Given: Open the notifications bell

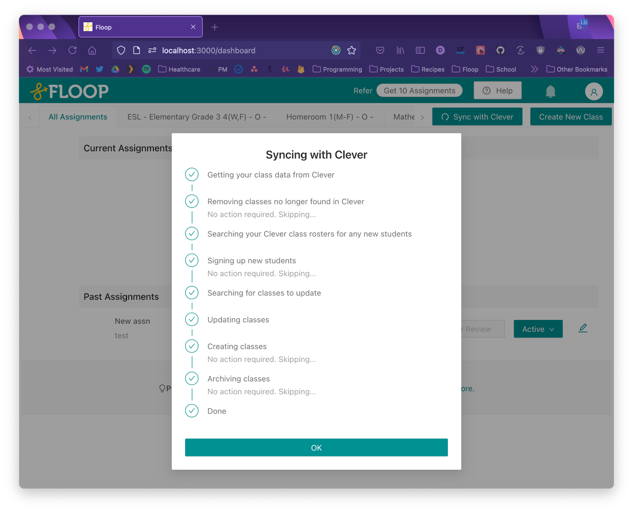Looking at the screenshot, I should (x=550, y=91).
